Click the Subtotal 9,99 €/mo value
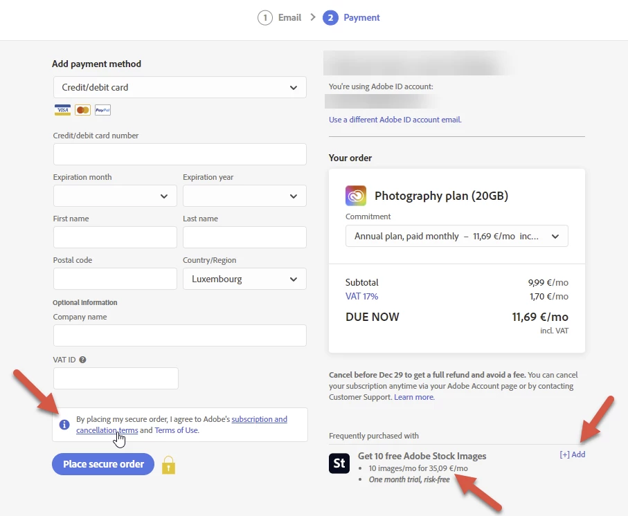 coord(548,282)
